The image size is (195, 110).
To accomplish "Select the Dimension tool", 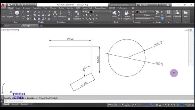I will 62,14.
